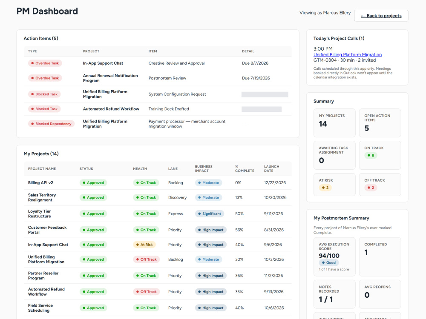426x319 pixels.
Task: Click the 3:00 PM call time
Action: [x=323, y=49]
